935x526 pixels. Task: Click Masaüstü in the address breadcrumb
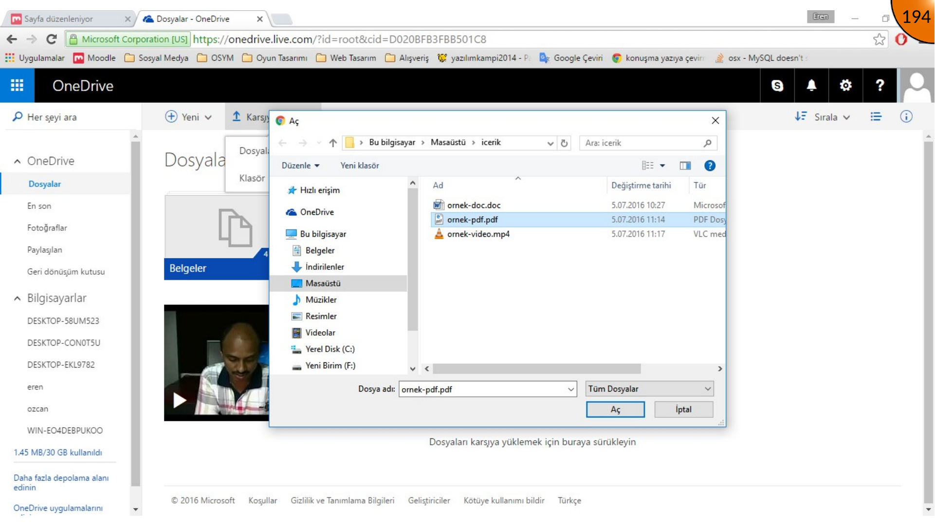click(x=448, y=142)
